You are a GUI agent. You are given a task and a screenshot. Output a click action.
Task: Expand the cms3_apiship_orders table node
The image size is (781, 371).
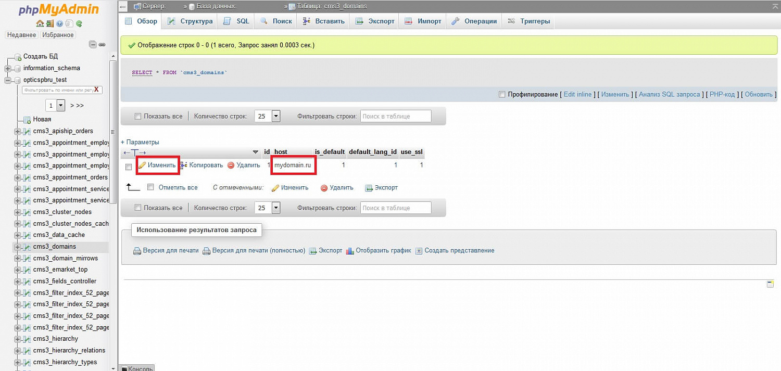(x=18, y=131)
